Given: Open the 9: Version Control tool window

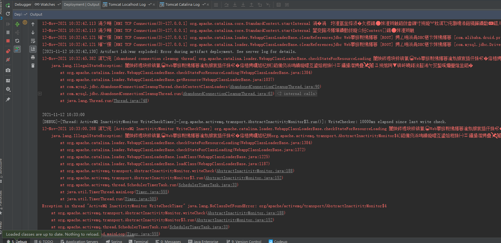Looking at the screenshot, I should tap(244, 241).
